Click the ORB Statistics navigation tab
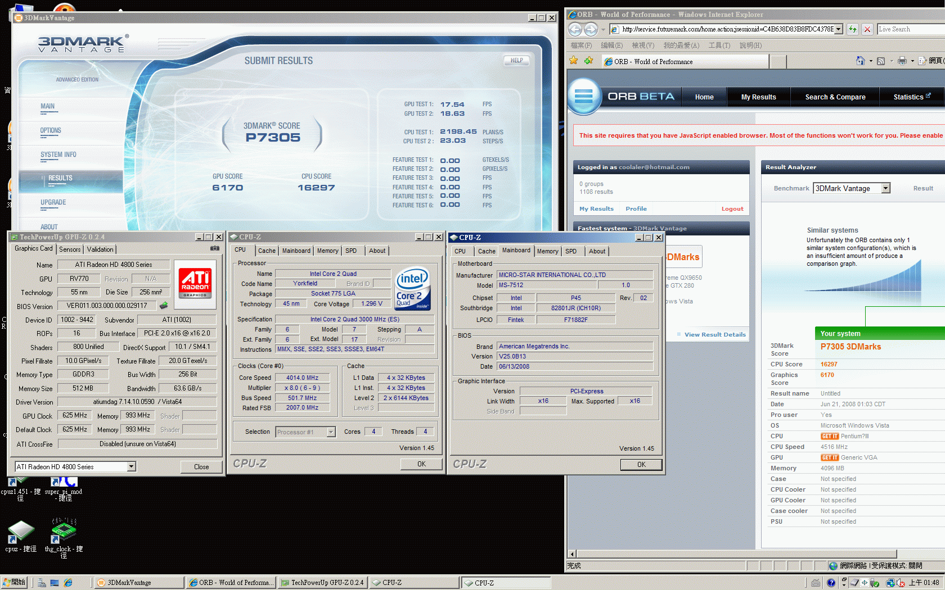The height and width of the screenshot is (590, 945). click(912, 97)
